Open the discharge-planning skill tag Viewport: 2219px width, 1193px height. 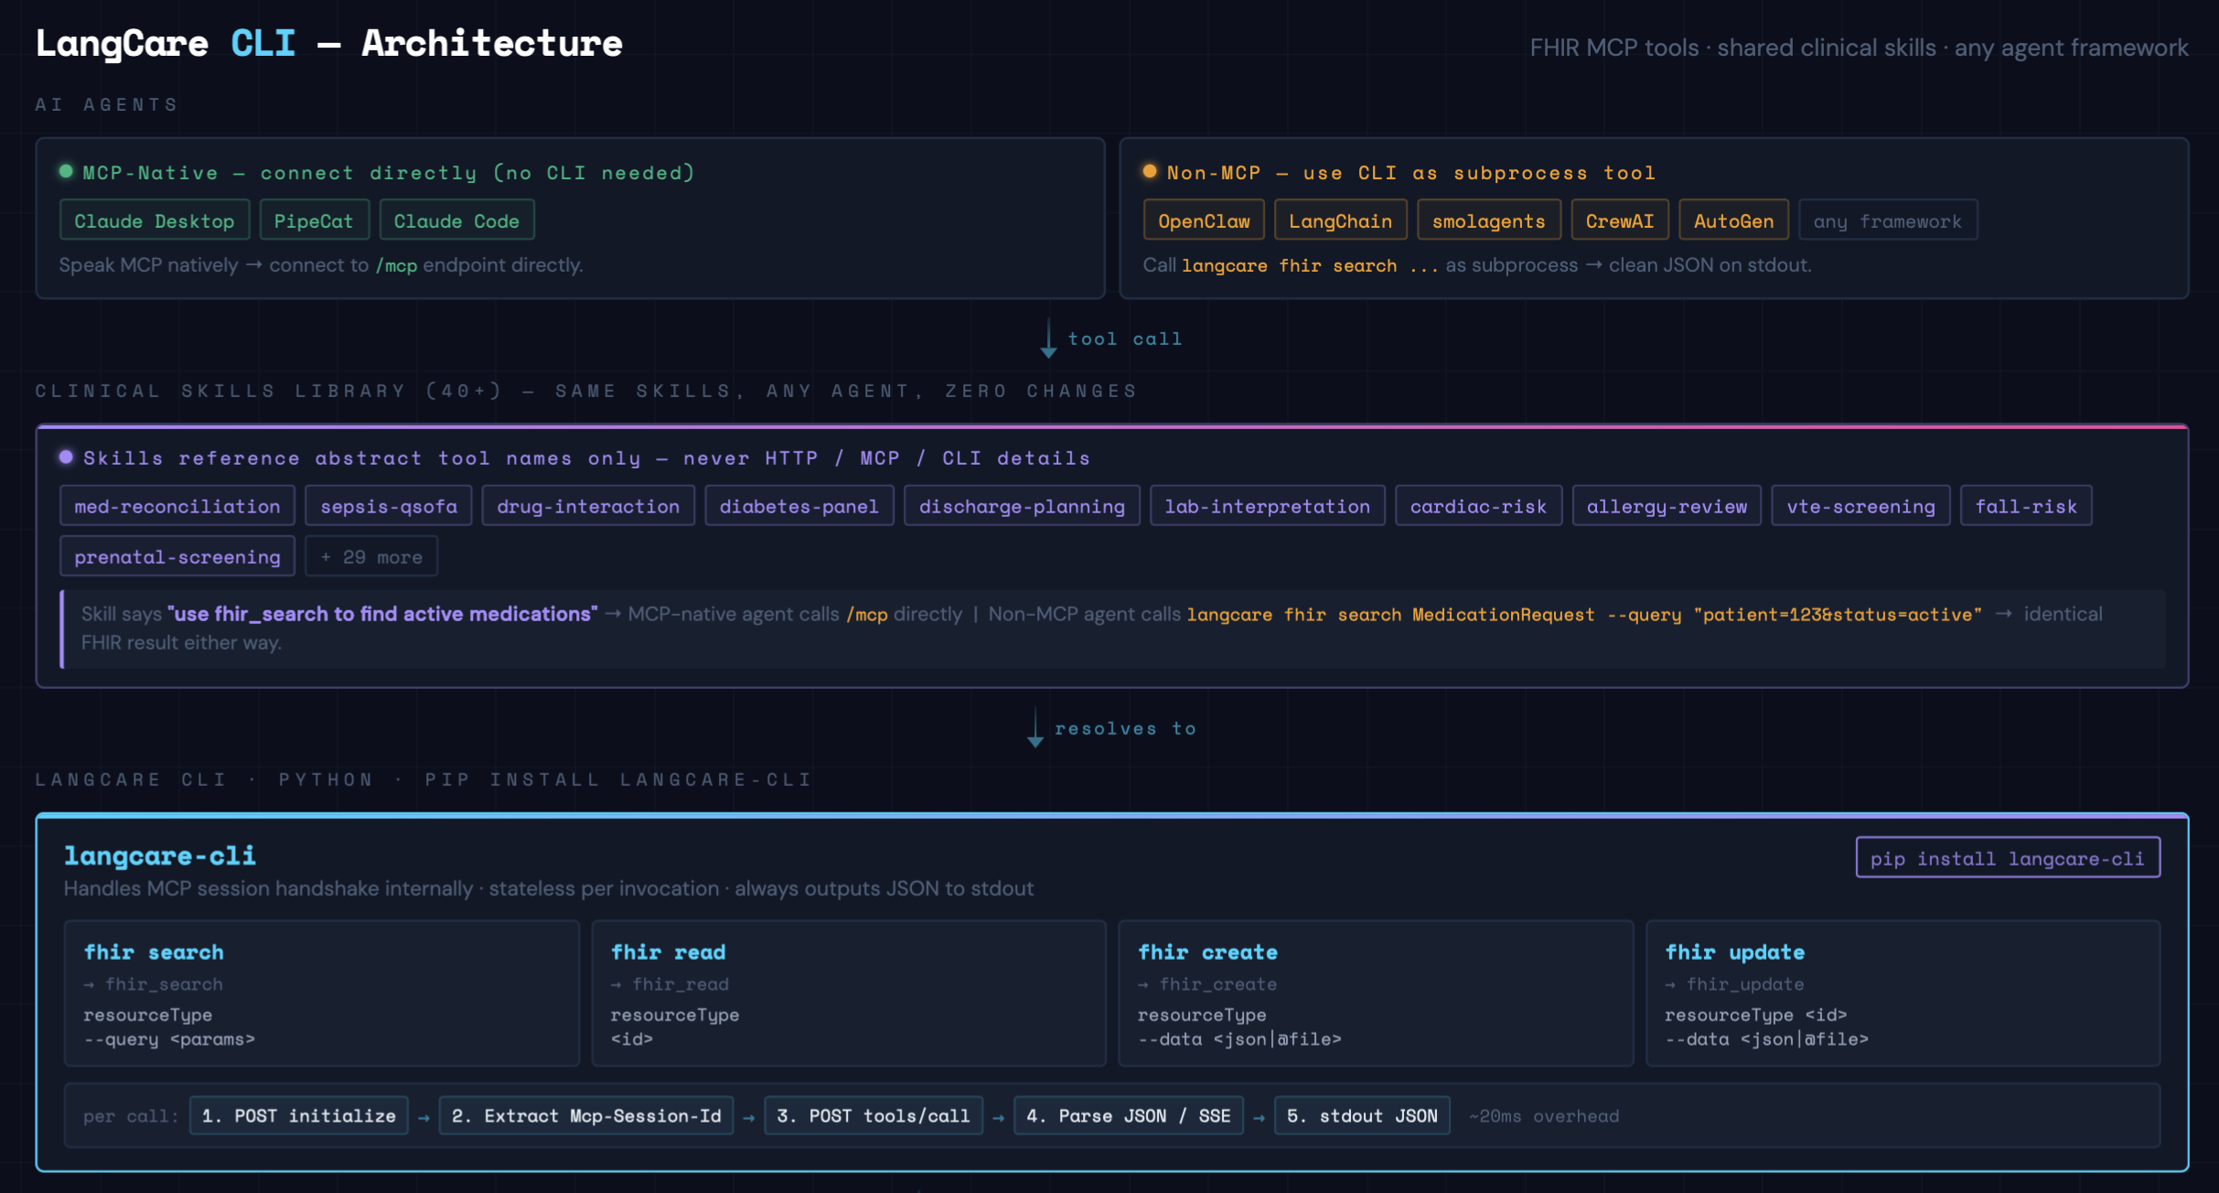1022,506
